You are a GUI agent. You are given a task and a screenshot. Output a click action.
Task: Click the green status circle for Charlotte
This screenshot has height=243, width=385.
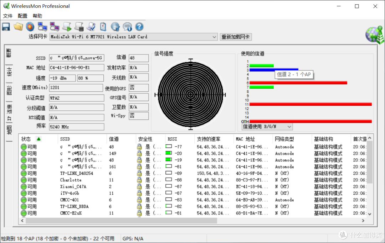click(x=24, y=180)
